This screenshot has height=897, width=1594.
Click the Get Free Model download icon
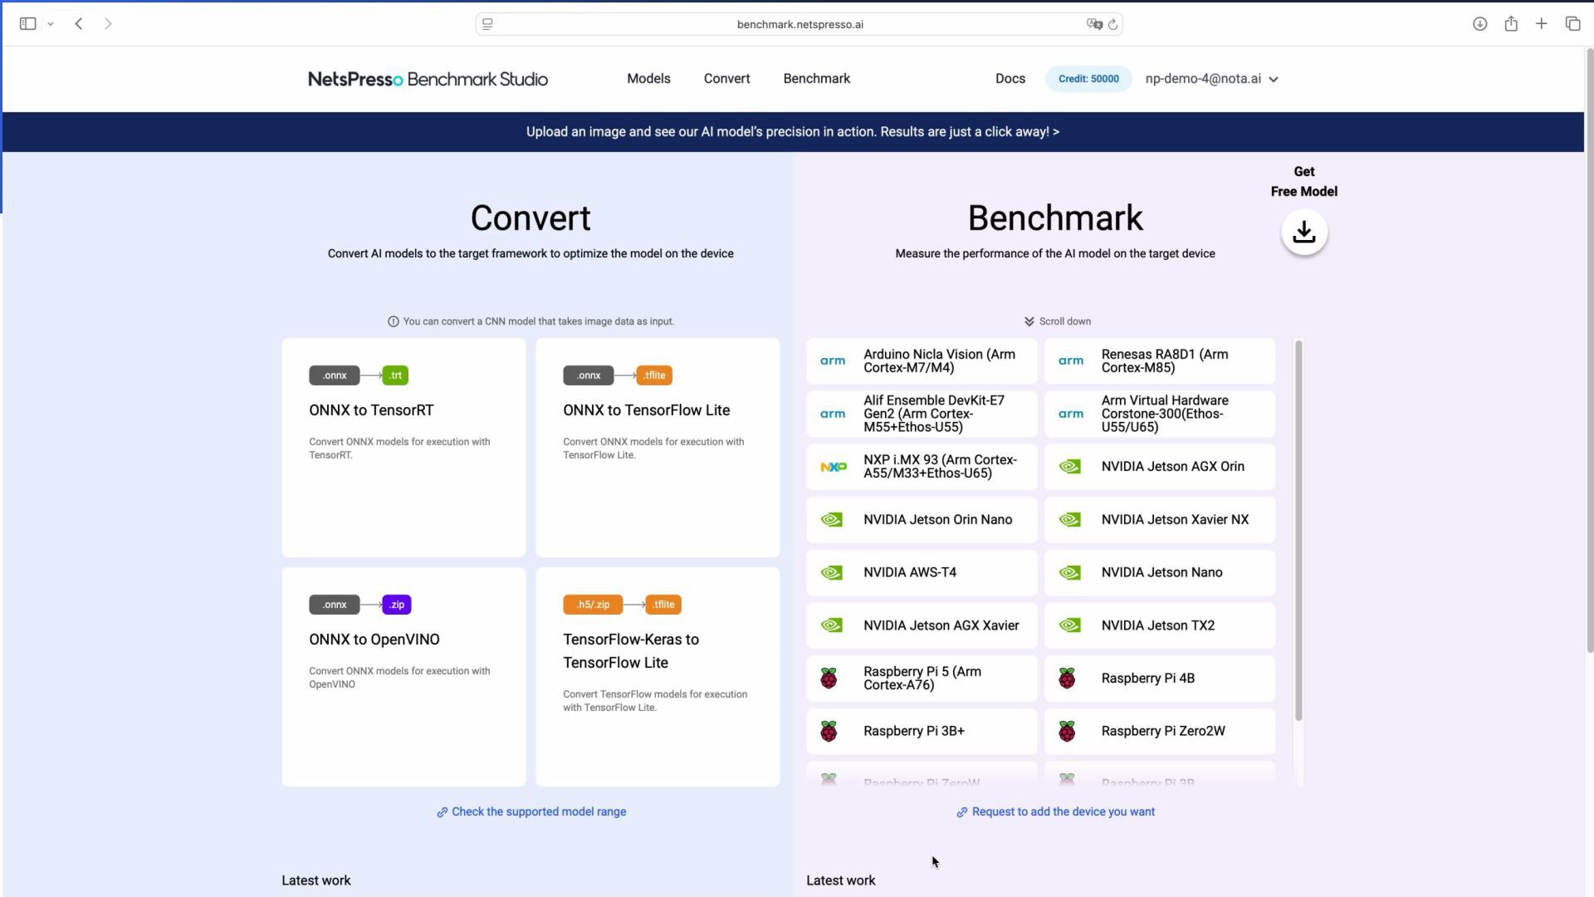coord(1303,232)
